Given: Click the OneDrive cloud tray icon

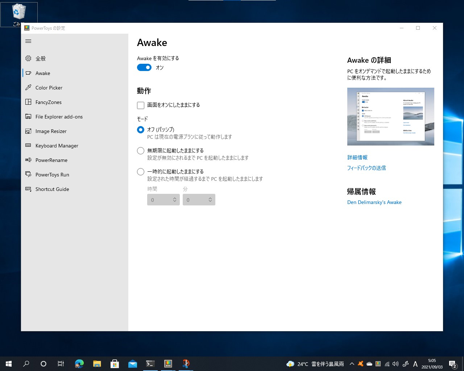Looking at the screenshot, I should pyautogui.click(x=369, y=364).
